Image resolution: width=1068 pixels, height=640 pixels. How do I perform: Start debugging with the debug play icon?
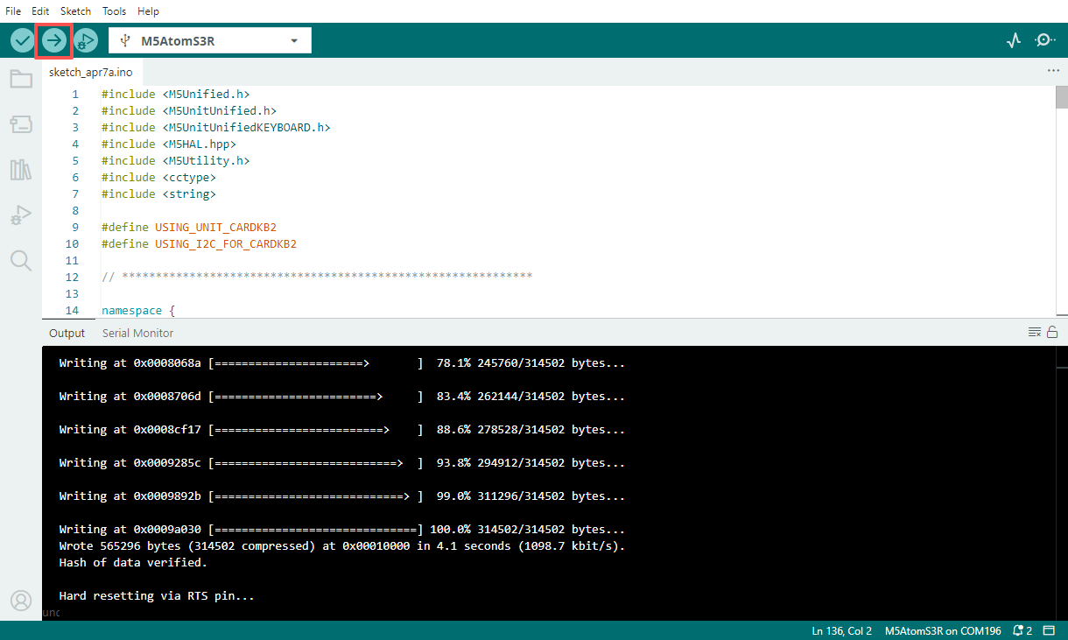tap(86, 40)
